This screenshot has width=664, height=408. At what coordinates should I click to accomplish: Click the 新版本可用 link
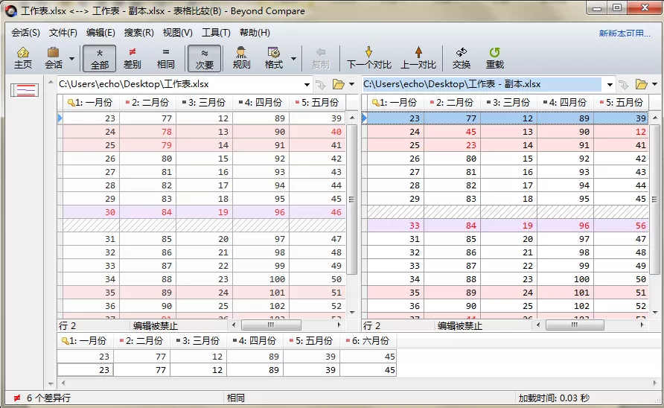[625, 33]
